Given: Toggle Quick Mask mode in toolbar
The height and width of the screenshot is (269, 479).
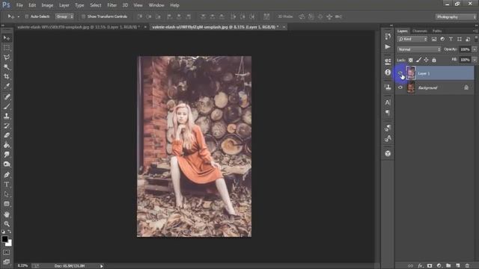Looking at the screenshot, I should (7, 253).
